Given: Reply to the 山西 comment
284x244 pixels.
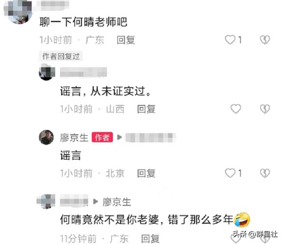Looking at the screenshot, I should click(146, 109).
